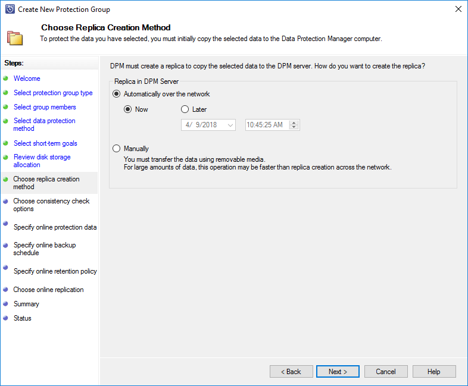Click Specify online backup schedule step
This screenshot has width=468, height=386.
coord(45,249)
